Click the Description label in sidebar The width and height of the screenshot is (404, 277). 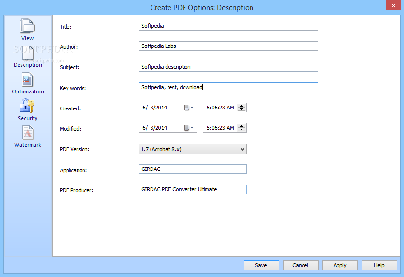28,65
